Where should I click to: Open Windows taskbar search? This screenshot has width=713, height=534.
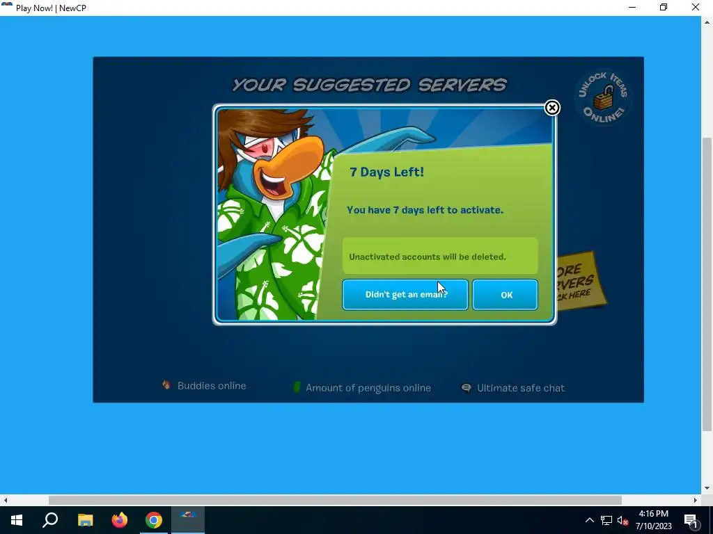[50, 520]
